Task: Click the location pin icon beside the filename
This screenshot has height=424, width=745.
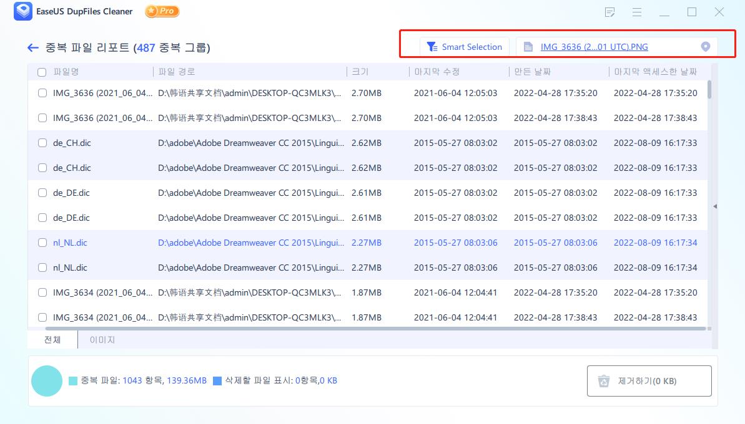Action: (x=705, y=46)
